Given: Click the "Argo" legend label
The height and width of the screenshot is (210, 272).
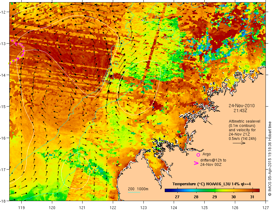Looking at the screenshot, I should (206, 154).
